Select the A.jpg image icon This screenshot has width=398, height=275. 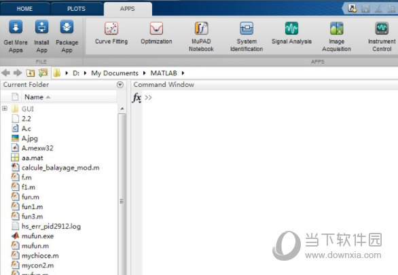point(15,139)
